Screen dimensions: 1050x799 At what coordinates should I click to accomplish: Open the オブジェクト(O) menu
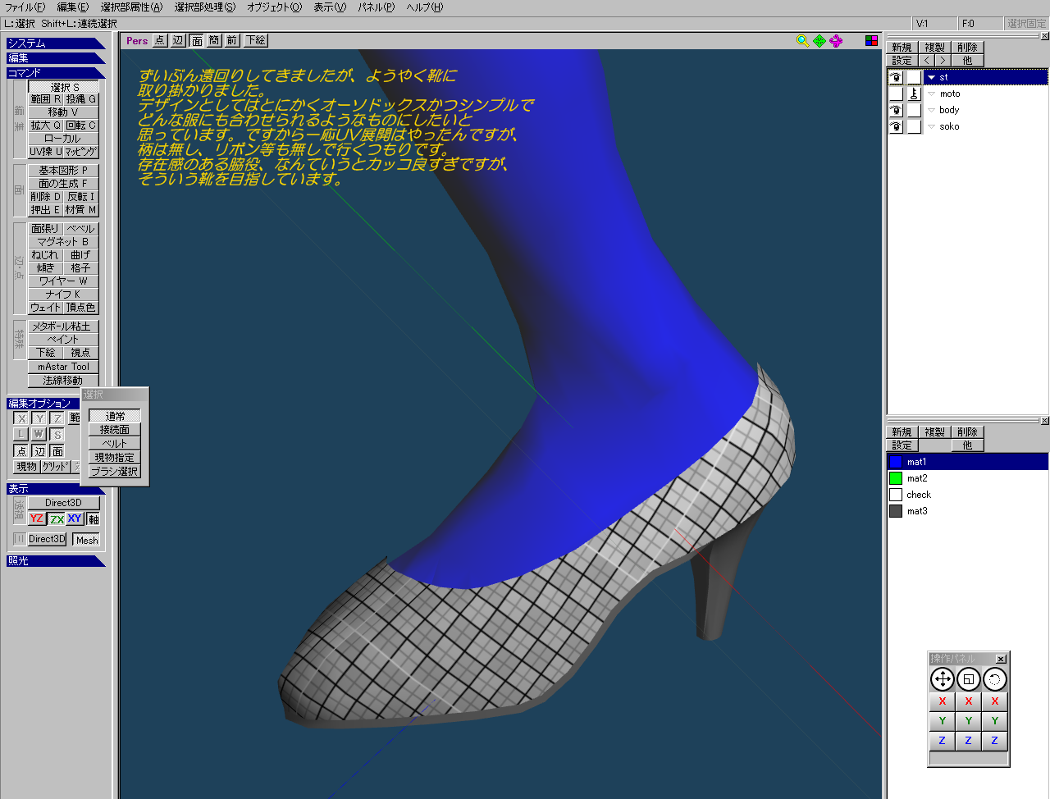click(x=274, y=7)
